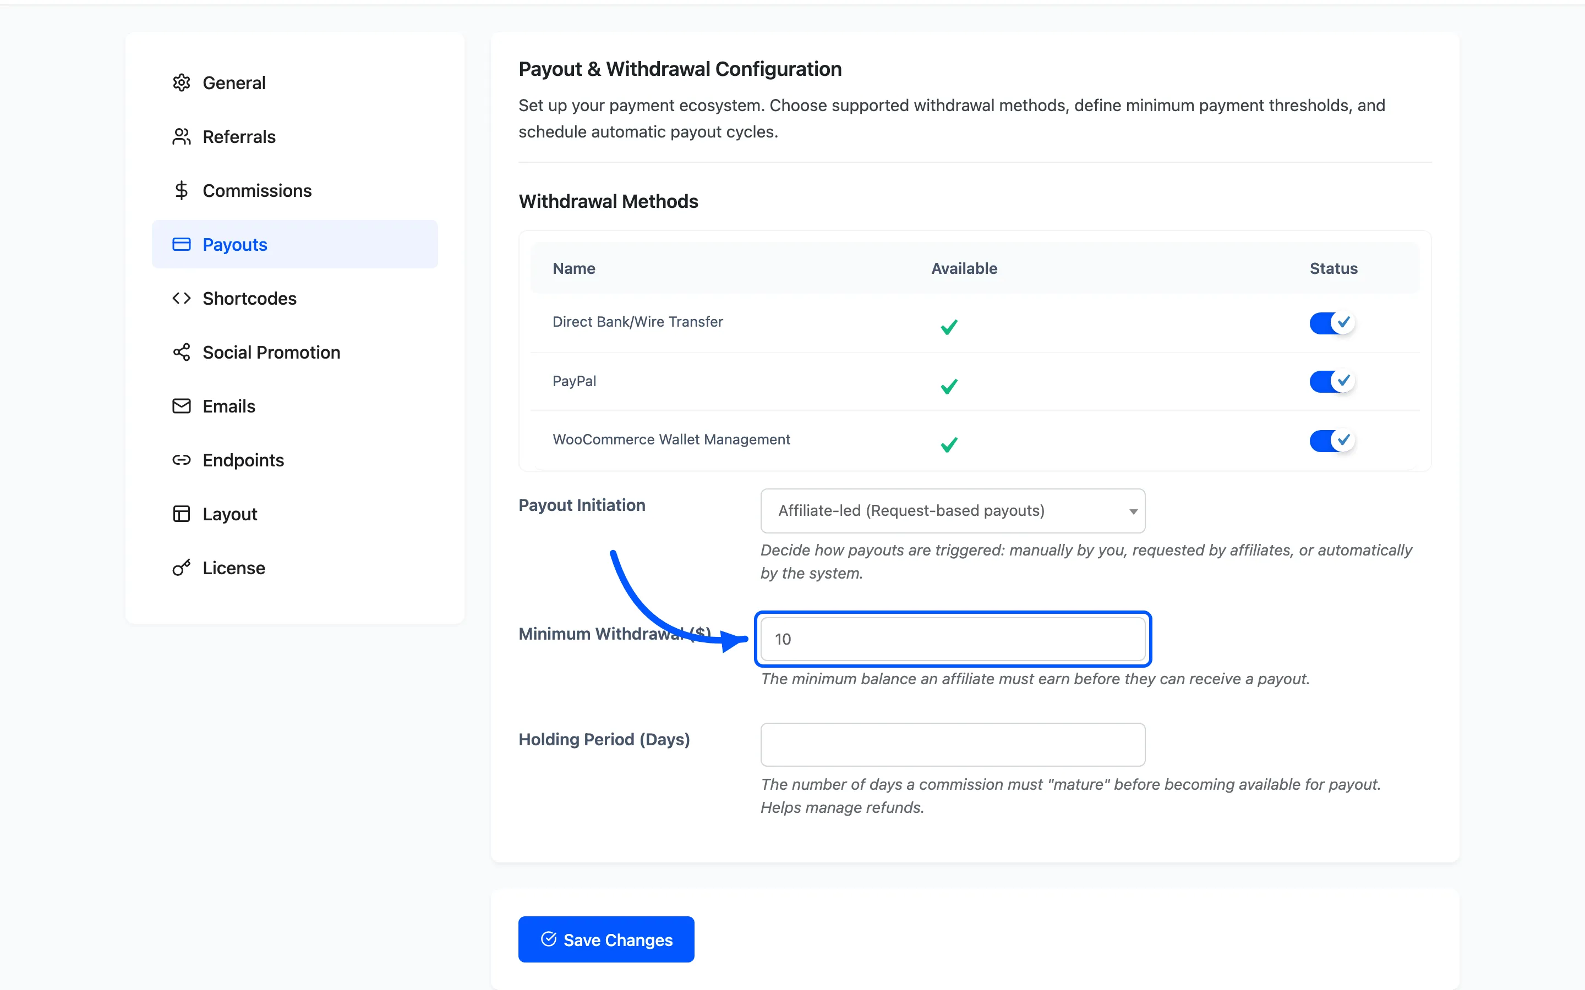Click the PayPal method name
This screenshot has width=1585, height=990.
tap(575, 381)
